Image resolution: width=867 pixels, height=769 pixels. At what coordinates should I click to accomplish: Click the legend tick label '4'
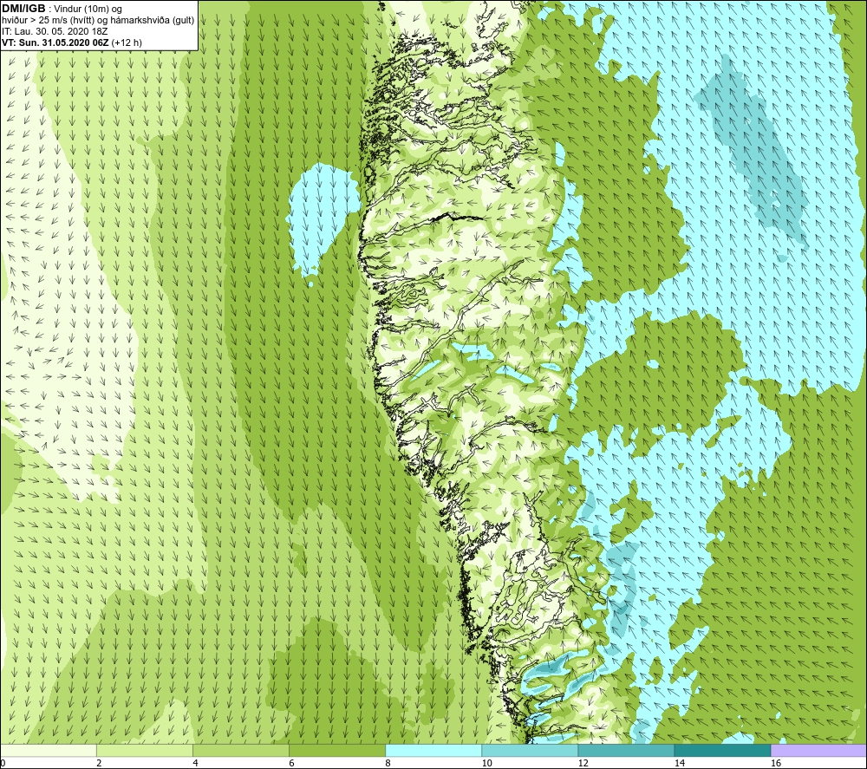coord(195,764)
